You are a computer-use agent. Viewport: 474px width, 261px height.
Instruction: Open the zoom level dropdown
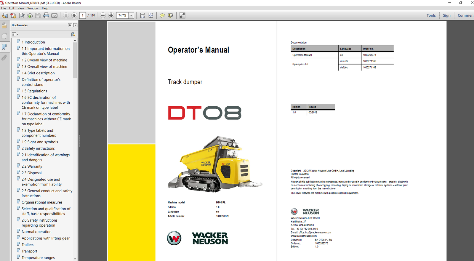[131, 15]
